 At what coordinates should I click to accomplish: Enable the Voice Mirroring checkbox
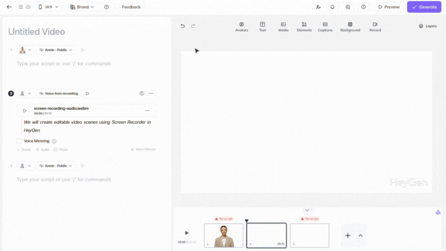pos(19,141)
